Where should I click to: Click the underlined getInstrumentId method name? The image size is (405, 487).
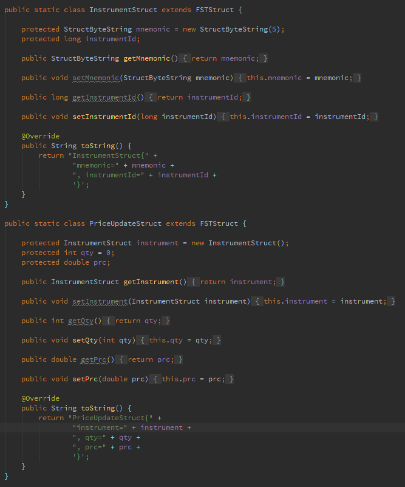[104, 98]
